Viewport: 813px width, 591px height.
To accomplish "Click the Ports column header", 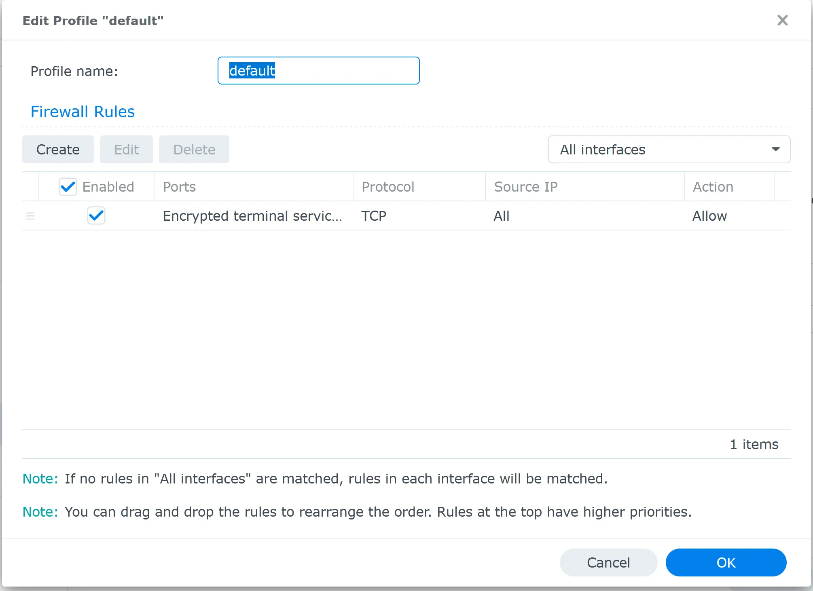I will (179, 186).
